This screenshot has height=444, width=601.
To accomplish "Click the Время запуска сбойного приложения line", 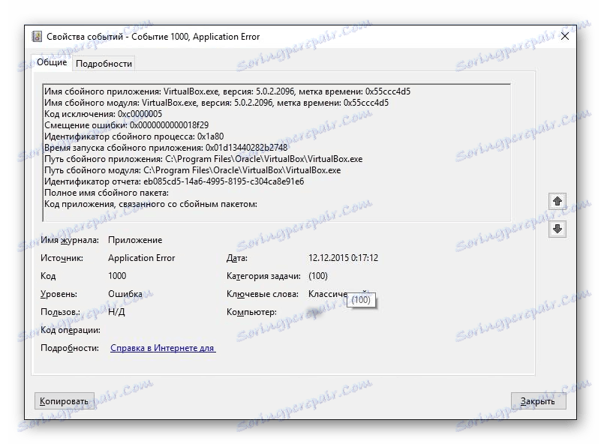I will click(166, 148).
